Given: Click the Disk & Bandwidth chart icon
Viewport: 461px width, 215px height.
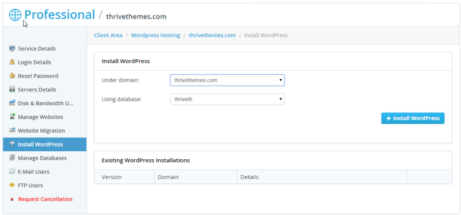Looking at the screenshot, I should pos(12,103).
